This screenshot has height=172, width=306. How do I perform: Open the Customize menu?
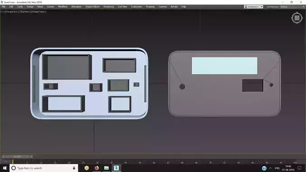136,7
